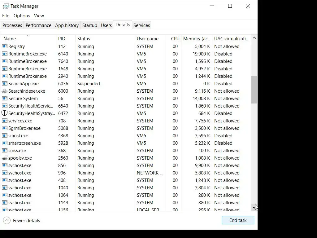The image size is (317, 238).
Task: Click icon of svchost.exe PID 1064
Action: click(5, 195)
